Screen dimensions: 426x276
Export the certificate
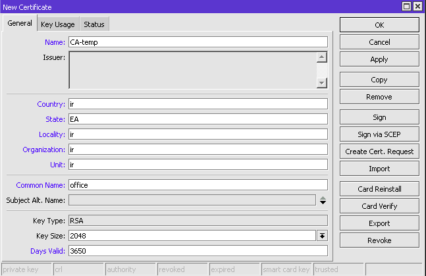coord(379,223)
